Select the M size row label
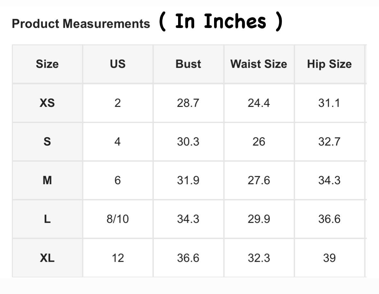 click(x=47, y=180)
